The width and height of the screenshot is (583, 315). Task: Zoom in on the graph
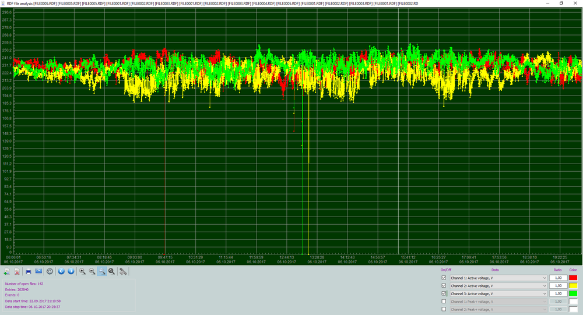[x=83, y=271]
